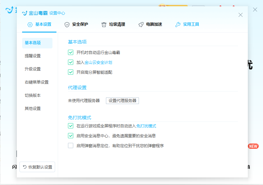Click the gear icon beside 基本设置
This screenshot has width=263, height=185.
click(30, 24)
